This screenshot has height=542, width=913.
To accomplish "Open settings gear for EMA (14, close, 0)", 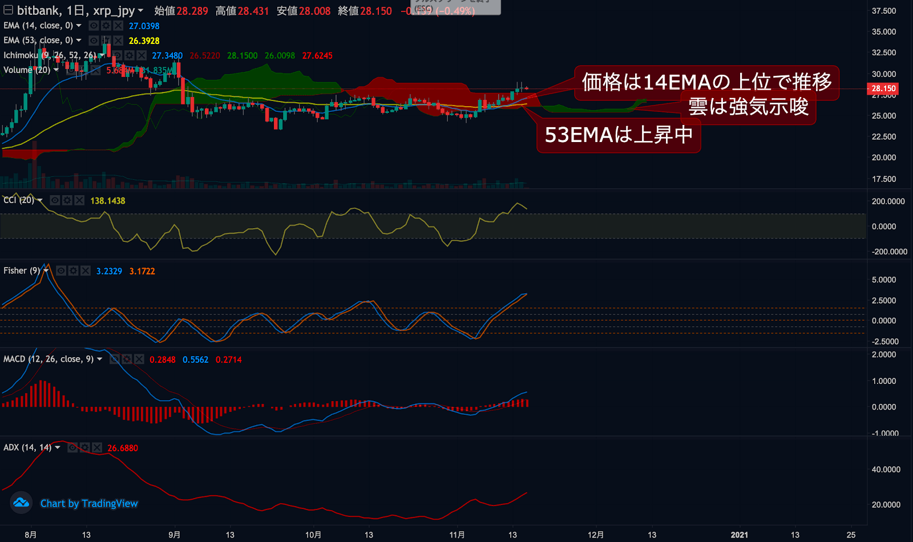I will 106,26.
